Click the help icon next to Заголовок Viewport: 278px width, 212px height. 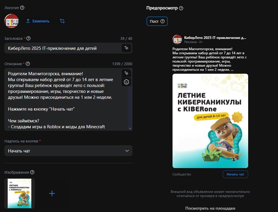(28, 38)
